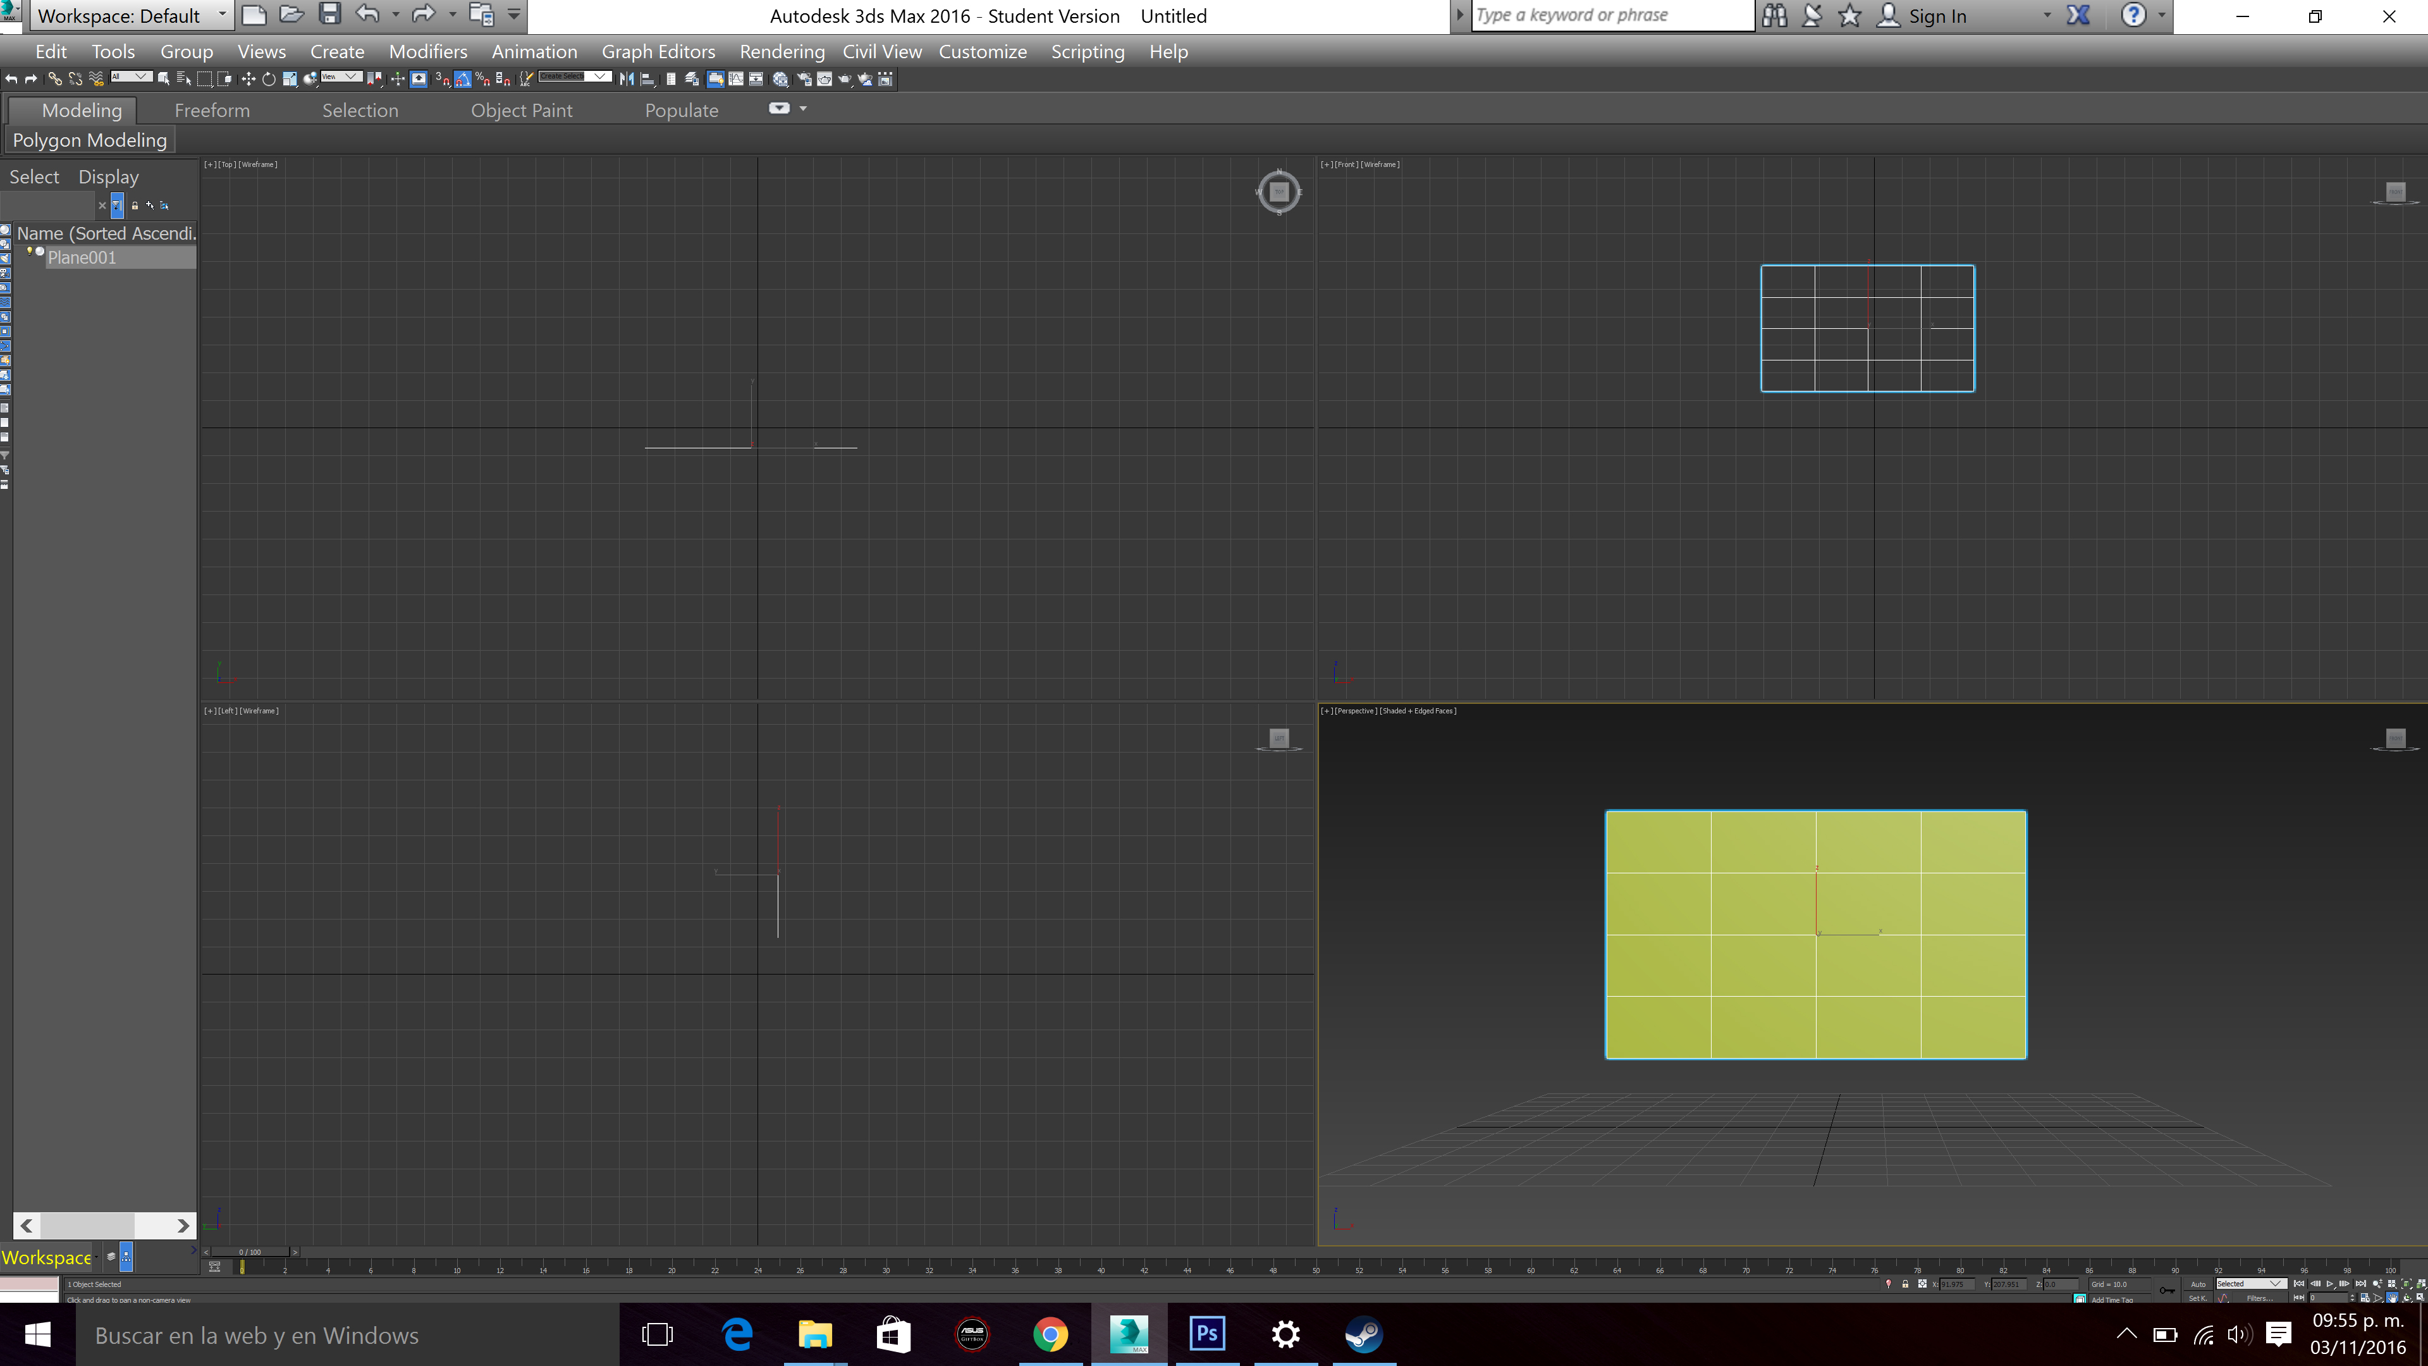Toggle Plane001 lightbulb visibility icon

(x=30, y=251)
